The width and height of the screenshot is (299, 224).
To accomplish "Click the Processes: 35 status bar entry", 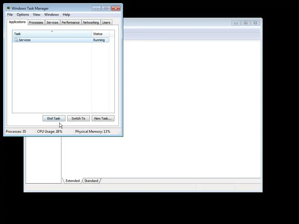I will coord(16,132).
